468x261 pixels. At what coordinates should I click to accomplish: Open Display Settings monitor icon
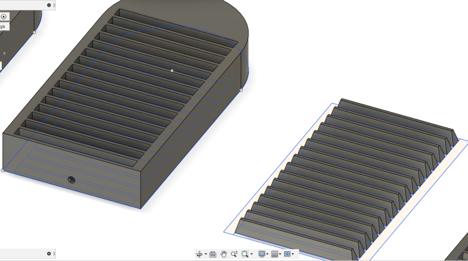click(x=262, y=254)
